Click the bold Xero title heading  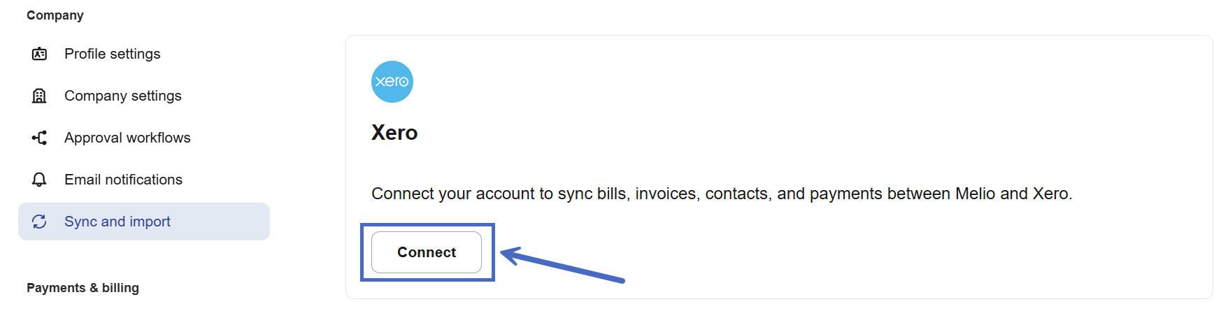[394, 133]
